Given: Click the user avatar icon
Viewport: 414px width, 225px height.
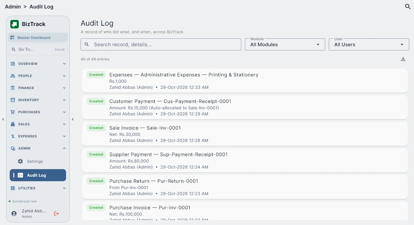Looking at the screenshot, I should [x=14, y=214].
